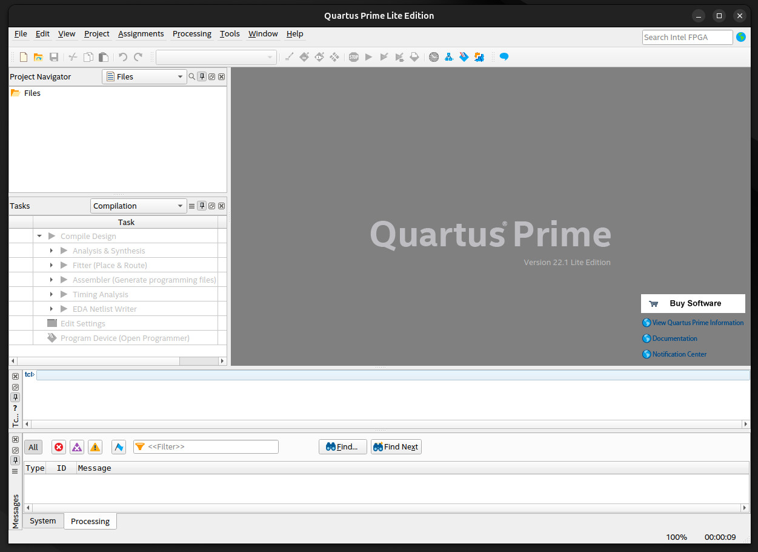Open the Documentation link
Viewport: 758px width, 552px height.
pos(674,338)
